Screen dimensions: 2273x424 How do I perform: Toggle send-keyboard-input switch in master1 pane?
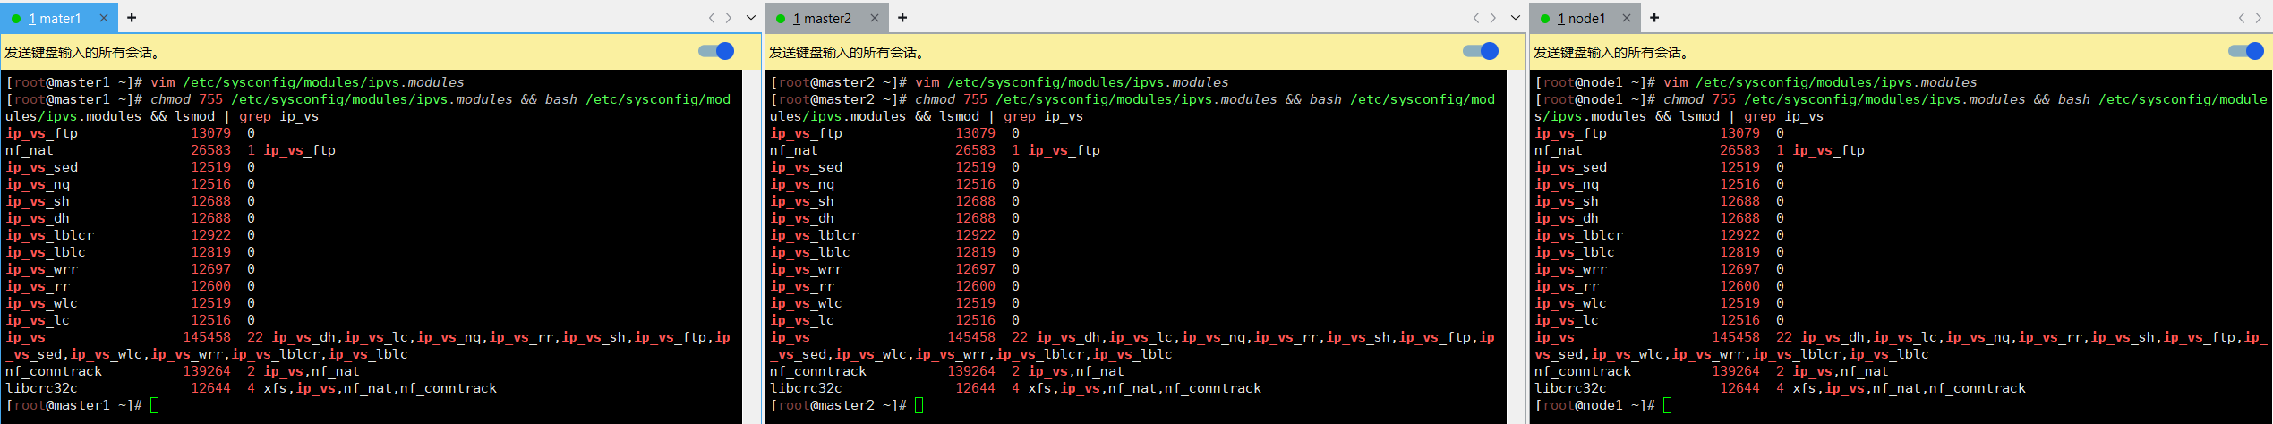pos(716,51)
